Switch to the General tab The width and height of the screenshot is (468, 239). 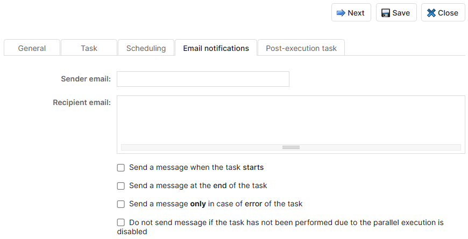click(x=32, y=48)
